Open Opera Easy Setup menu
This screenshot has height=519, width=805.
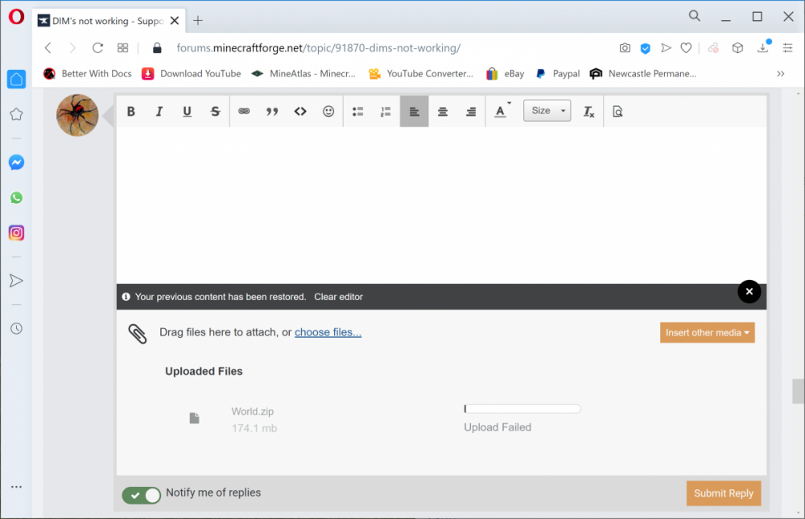pyautogui.click(x=787, y=47)
